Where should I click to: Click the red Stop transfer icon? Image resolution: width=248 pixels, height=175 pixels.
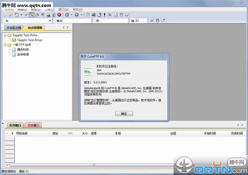coord(59,15)
